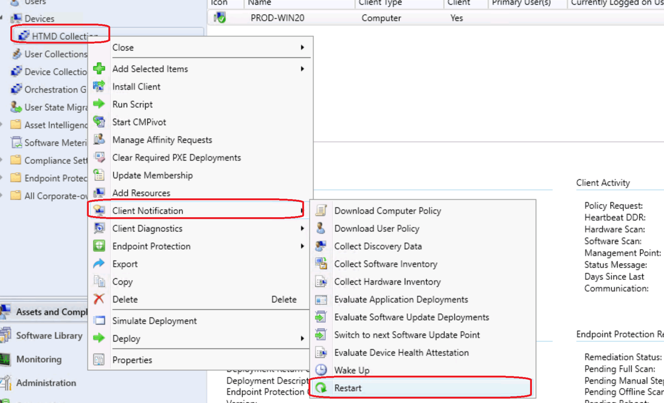Select the Collect Software Inventory icon
The width and height of the screenshot is (664, 403).
coord(321,264)
